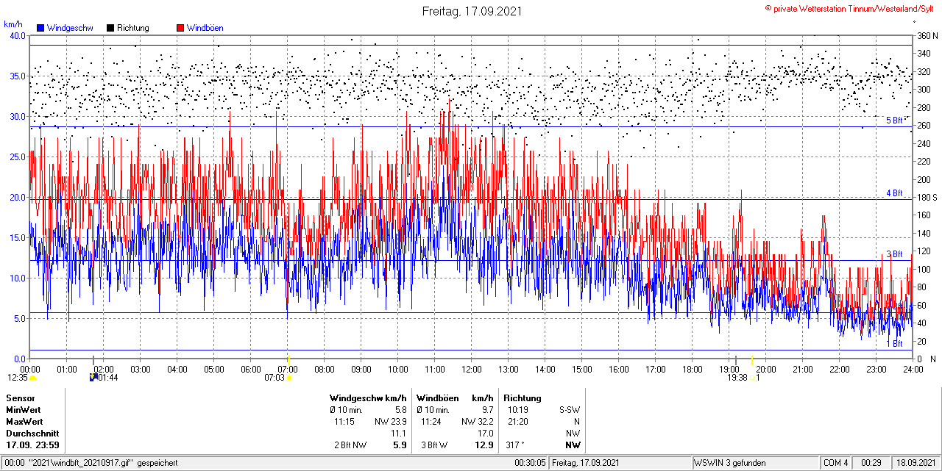The height and width of the screenshot is (471, 942).
Task: Click the 360 N direction axis label
Action: 927,36
